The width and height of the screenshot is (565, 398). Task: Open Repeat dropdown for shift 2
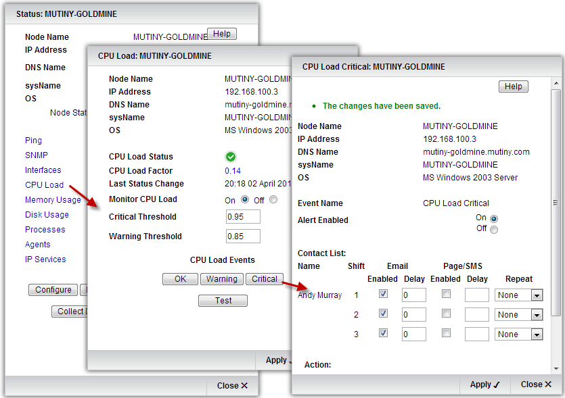pos(518,314)
